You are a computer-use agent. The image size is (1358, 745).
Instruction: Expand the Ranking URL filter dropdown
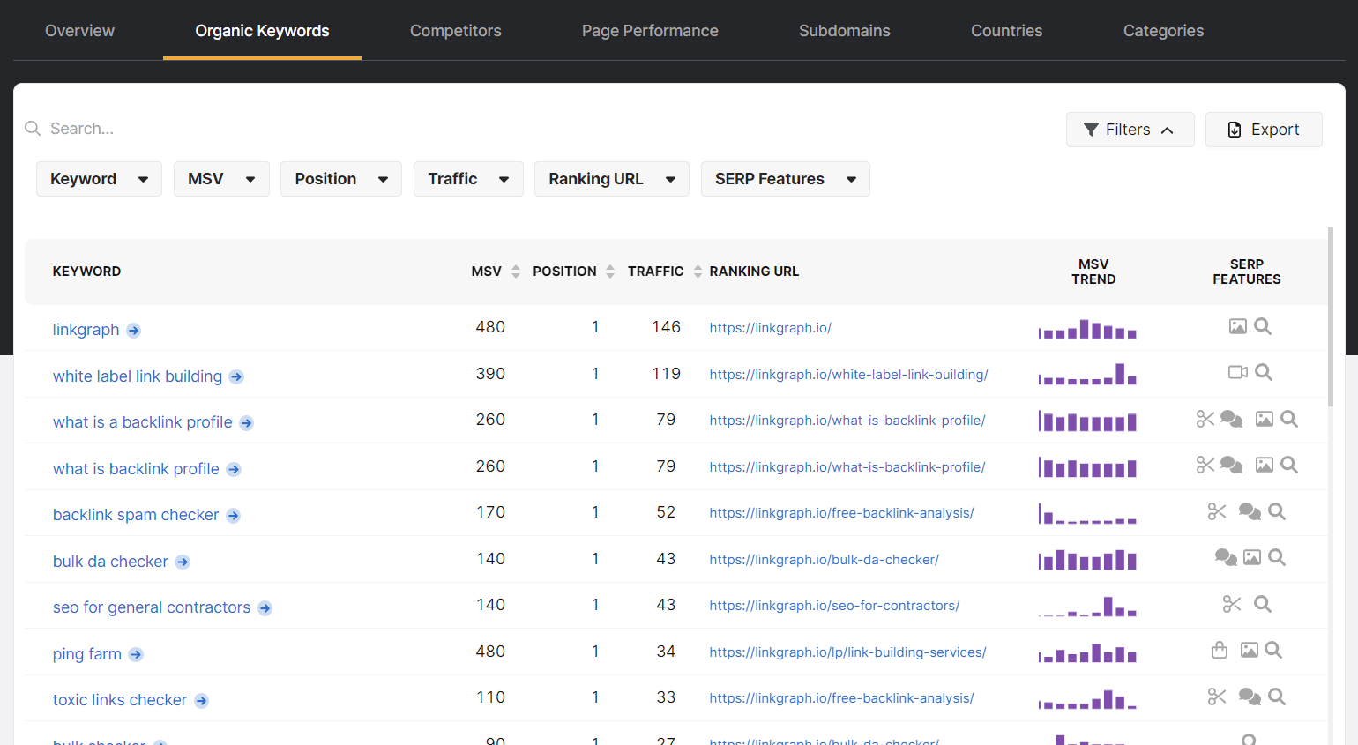click(x=612, y=179)
